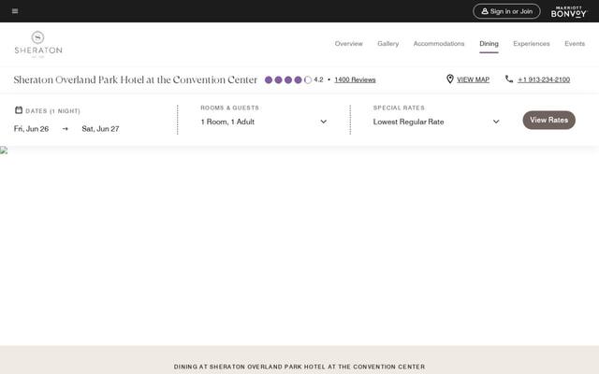The image size is (599, 374).
Task: Select check-in date Fri, Jun 26
Action: 31,129
